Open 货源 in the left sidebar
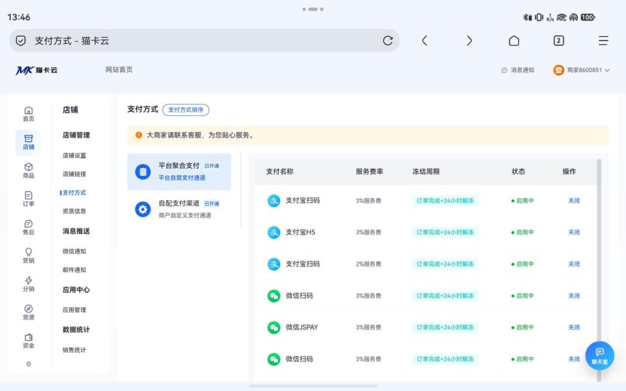 (x=28, y=312)
